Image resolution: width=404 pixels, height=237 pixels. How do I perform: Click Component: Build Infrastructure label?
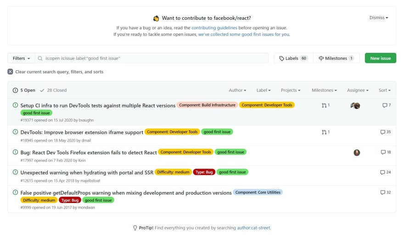click(207, 105)
